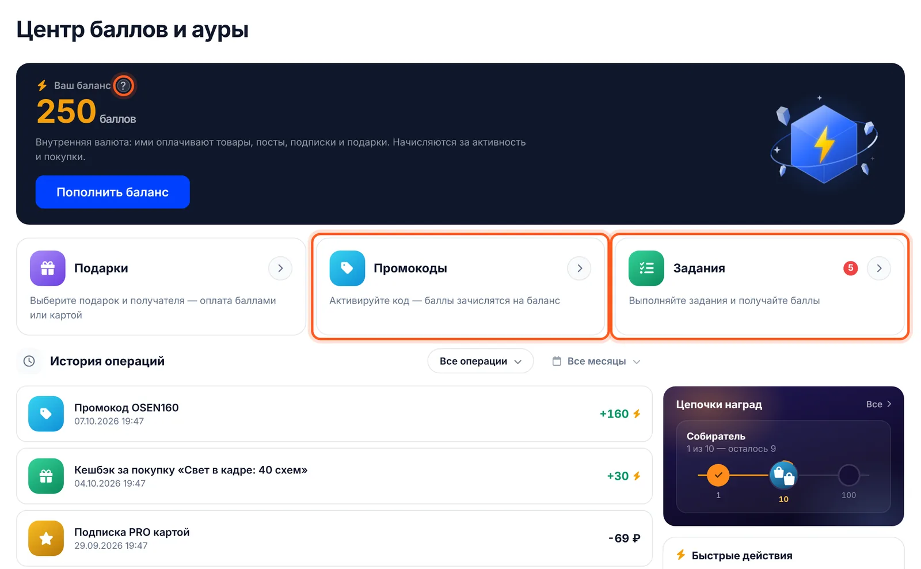Viewport: 921px width, 569px height.
Task: Open the Собиратель reward chain title
Action: click(x=716, y=437)
